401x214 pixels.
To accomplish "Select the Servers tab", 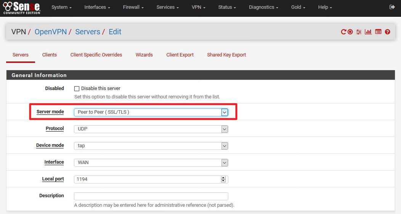I will pyautogui.click(x=21, y=55).
